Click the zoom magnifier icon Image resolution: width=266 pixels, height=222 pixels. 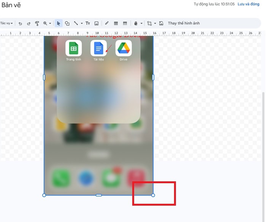click(45, 23)
